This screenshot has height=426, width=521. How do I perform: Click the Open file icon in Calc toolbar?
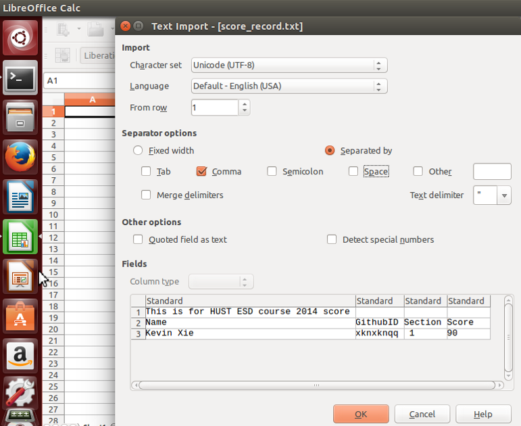pos(95,29)
